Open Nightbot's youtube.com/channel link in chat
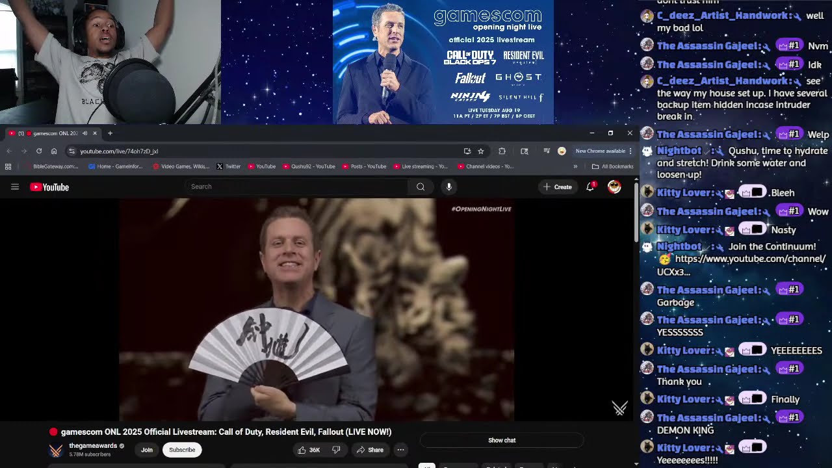This screenshot has height=468, width=832. [741, 265]
